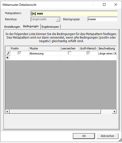Confirm with the OK button
This screenshot has height=143, width=122.
coord(84,136)
